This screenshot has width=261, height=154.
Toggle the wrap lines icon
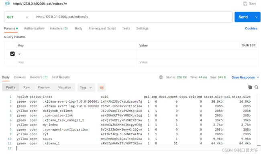(x=101, y=87)
